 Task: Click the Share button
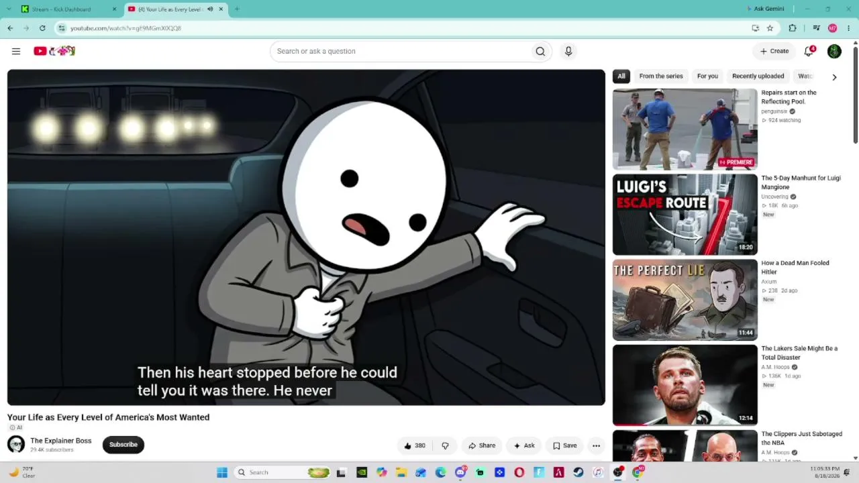(482, 445)
